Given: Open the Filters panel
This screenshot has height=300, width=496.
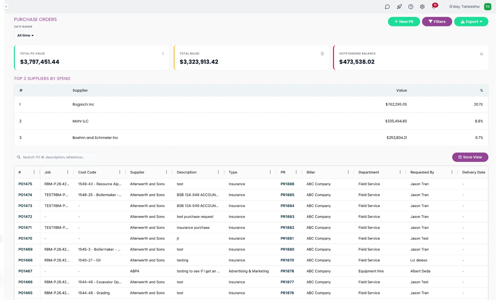Looking at the screenshot, I should point(437,21).
